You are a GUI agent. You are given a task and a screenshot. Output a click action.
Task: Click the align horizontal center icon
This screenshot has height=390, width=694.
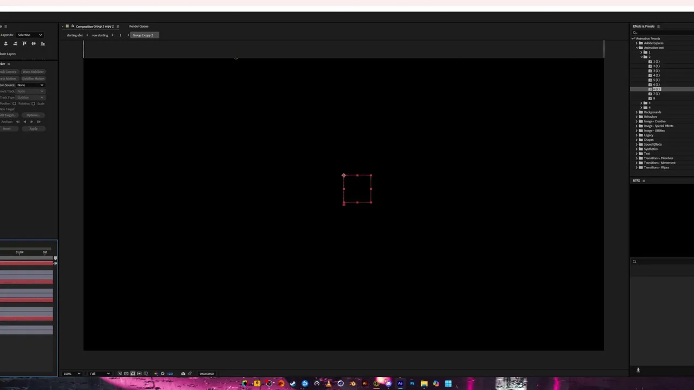[6, 43]
